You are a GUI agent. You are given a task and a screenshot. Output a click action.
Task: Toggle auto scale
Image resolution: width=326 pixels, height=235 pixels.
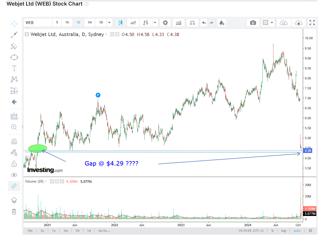(x=297, y=231)
